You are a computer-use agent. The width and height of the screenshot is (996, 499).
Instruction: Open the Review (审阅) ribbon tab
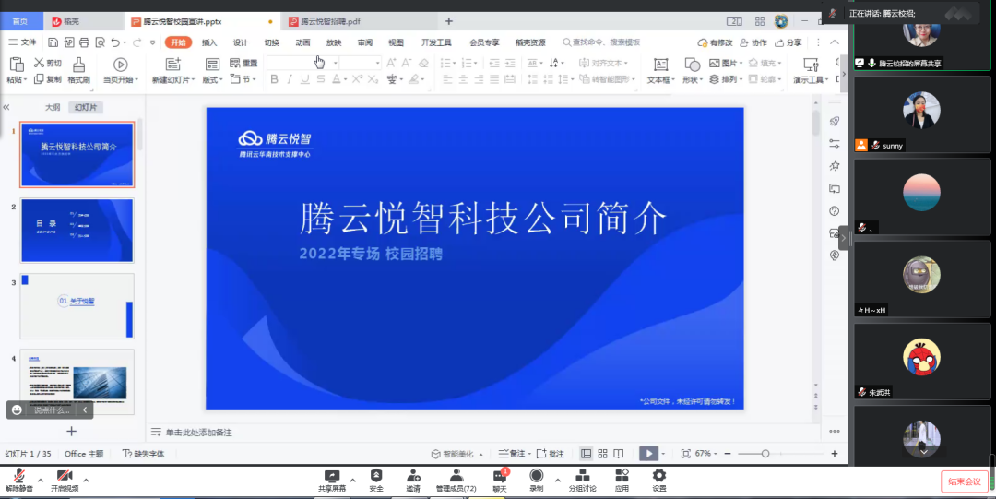click(364, 42)
